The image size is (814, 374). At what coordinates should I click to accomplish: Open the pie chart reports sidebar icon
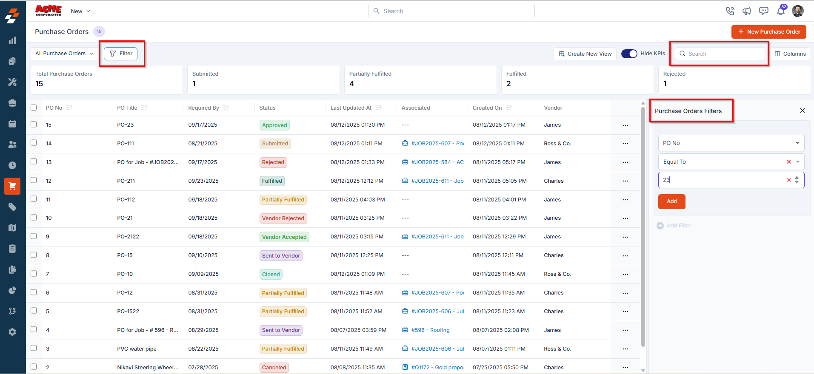(12, 290)
